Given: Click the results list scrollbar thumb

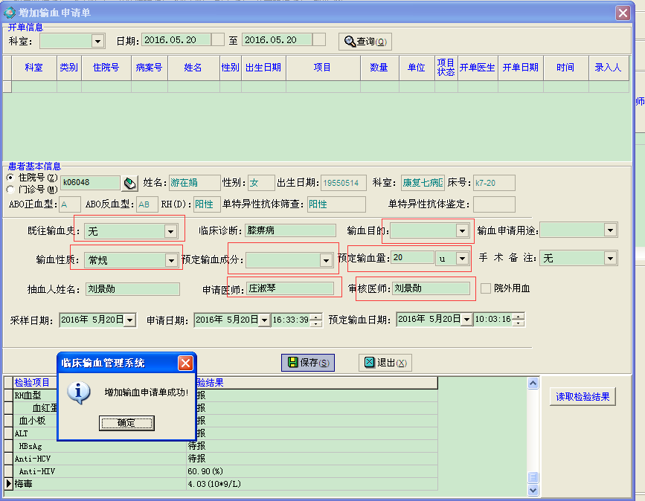Looking at the screenshot, I should (x=533, y=477).
